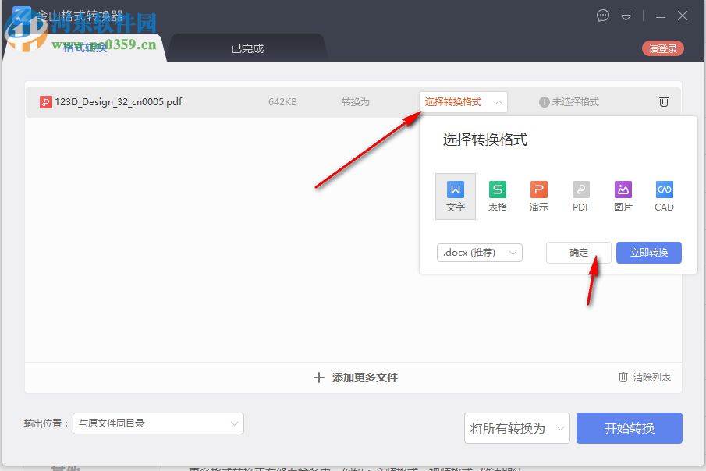Click the 确定 button
This screenshot has width=706, height=471.
click(x=579, y=253)
